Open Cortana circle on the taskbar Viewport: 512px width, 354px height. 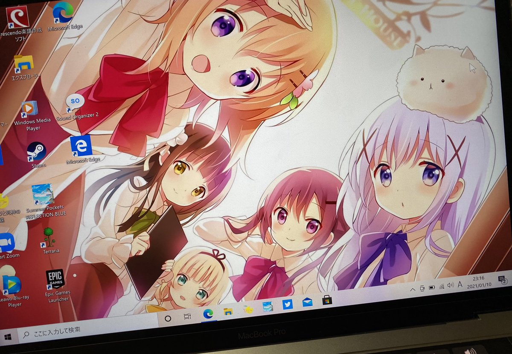(x=168, y=319)
